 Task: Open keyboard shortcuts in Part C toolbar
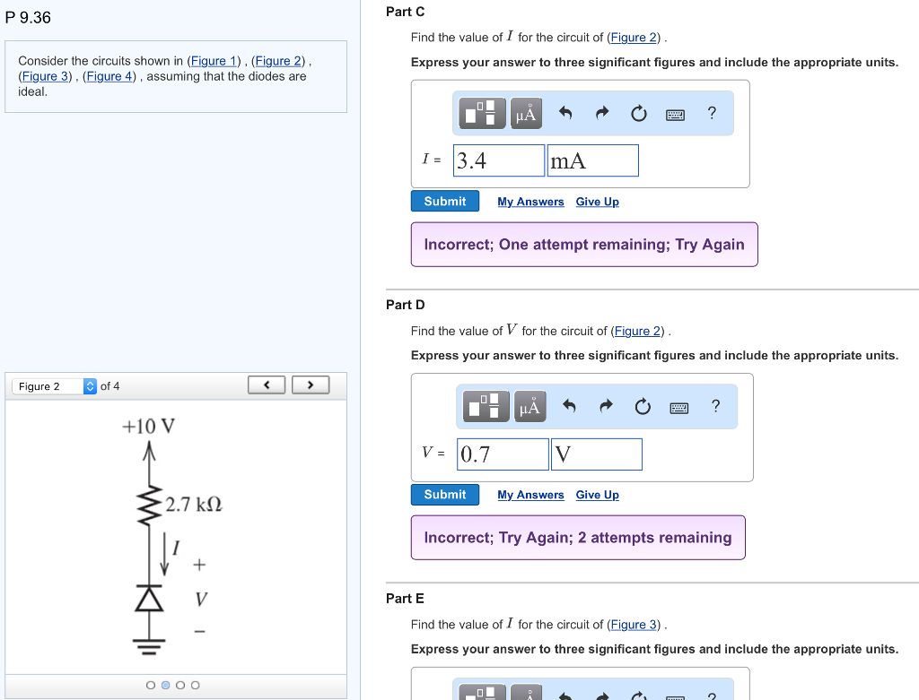tap(675, 114)
